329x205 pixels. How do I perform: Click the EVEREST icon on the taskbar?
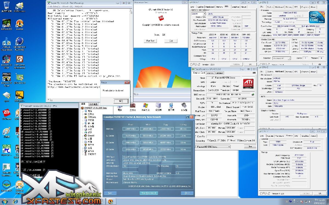[111, 201]
